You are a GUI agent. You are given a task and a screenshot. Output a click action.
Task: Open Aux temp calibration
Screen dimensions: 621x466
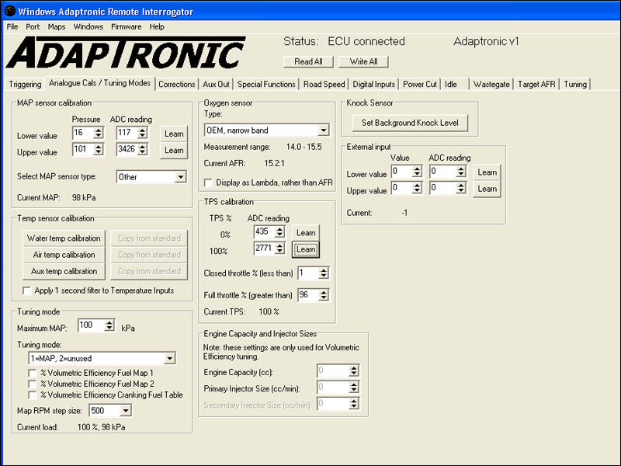pyautogui.click(x=64, y=271)
